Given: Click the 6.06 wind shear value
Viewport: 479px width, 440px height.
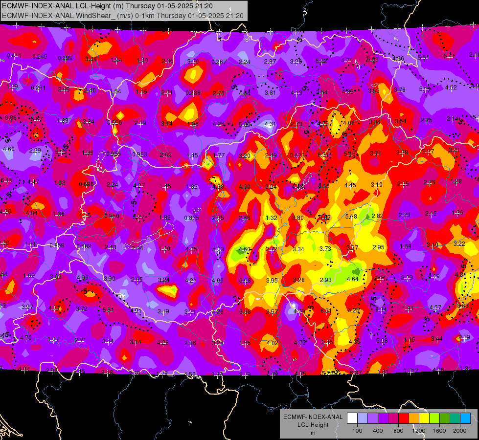Looking at the screenshot, I should 11,118.
